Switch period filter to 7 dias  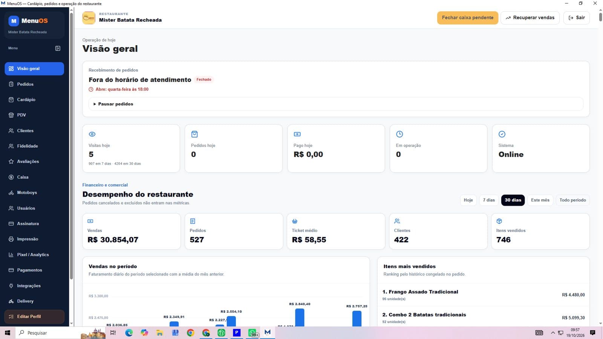pyautogui.click(x=489, y=200)
